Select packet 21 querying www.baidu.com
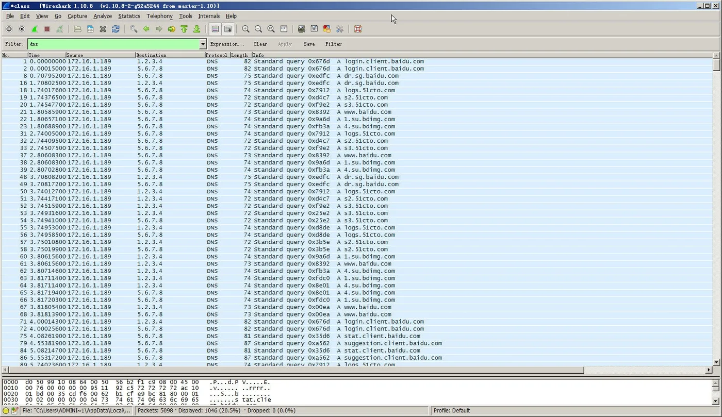 pos(357,112)
